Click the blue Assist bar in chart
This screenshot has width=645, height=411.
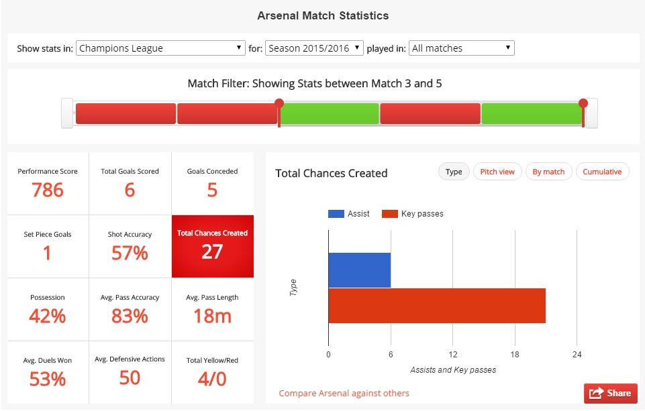click(359, 270)
